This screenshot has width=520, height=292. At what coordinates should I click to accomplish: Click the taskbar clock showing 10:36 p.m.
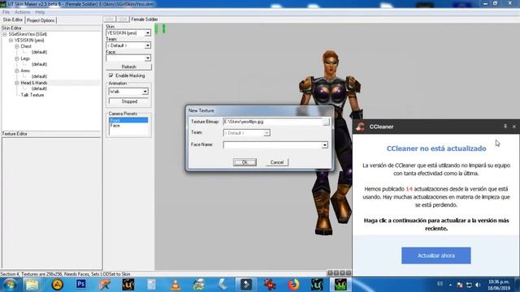[499, 285]
